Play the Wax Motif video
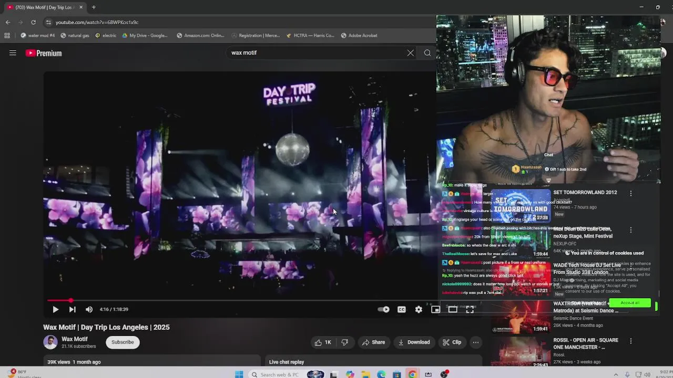The height and width of the screenshot is (378, 673). point(55,309)
